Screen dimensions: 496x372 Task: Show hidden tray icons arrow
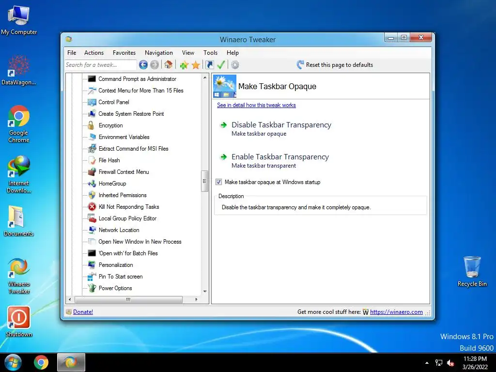(427, 363)
